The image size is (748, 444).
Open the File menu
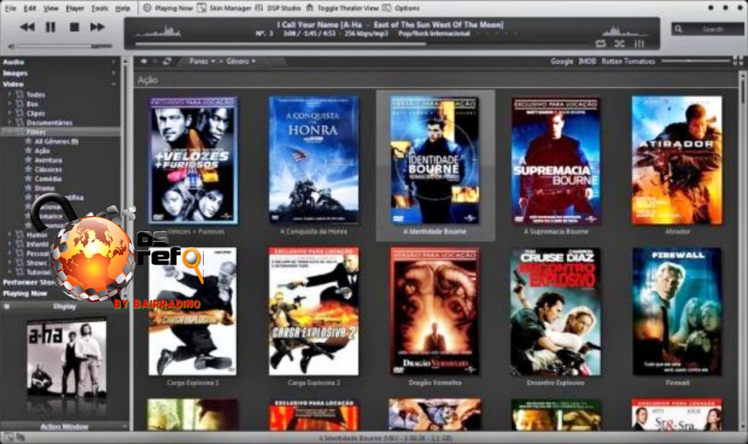click(10, 8)
